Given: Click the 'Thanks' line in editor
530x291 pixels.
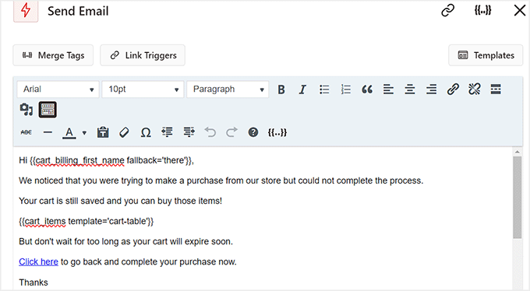Looking at the screenshot, I should [34, 282].
